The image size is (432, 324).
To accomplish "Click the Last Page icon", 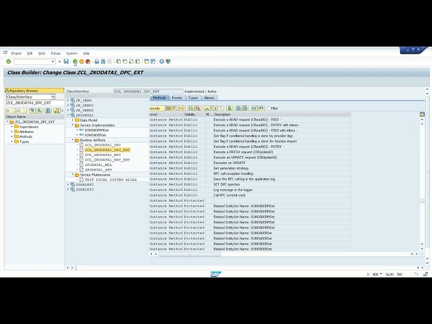I will tap(138, 61).
